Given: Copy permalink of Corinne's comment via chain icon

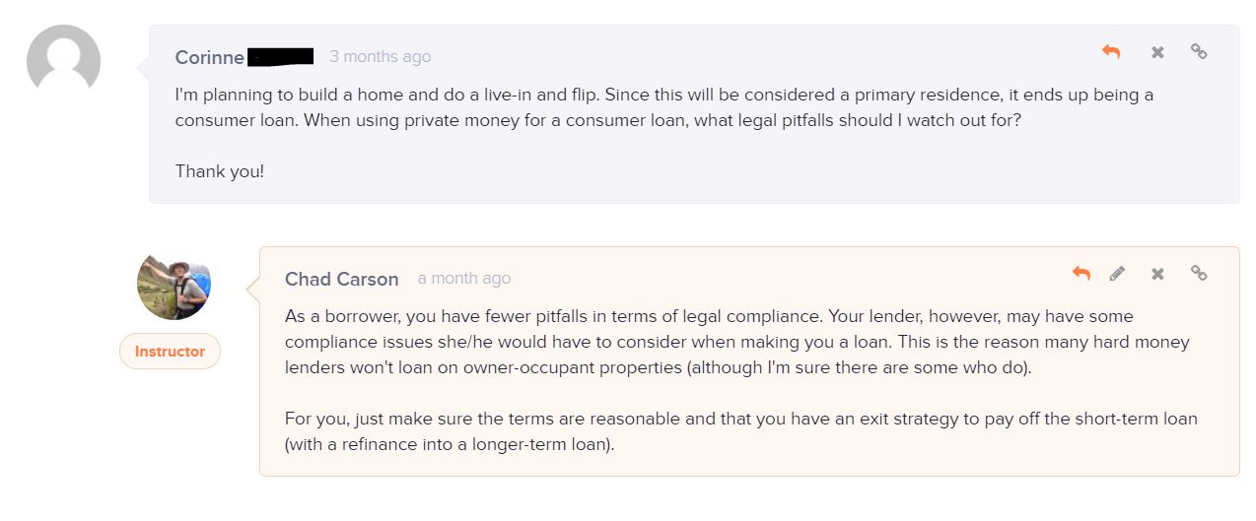Looking at the screenshot, I should point(1199,51).
